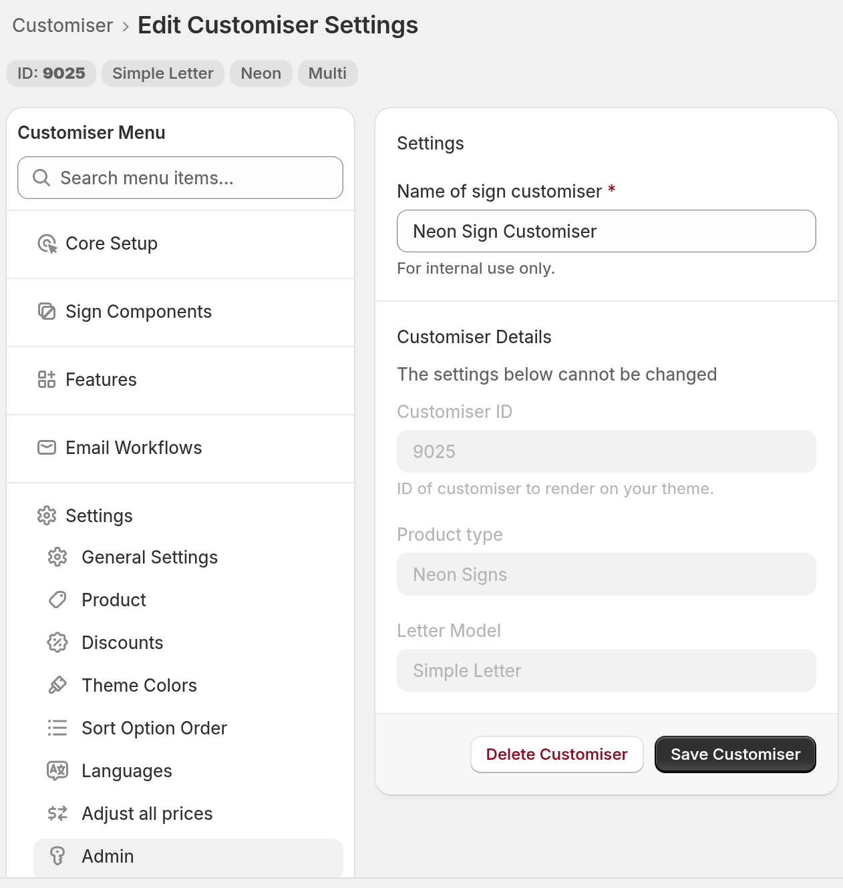Click the disabled Letter Model field

607,670
